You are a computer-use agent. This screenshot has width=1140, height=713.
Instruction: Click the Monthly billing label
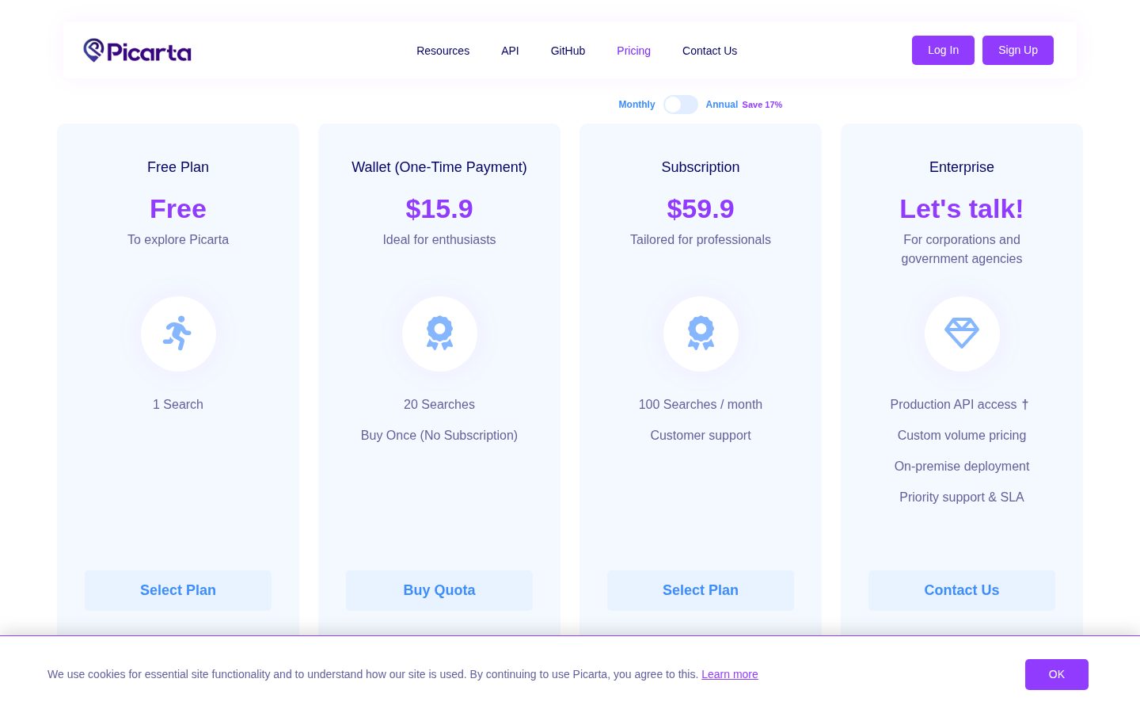tap(636, 105)
